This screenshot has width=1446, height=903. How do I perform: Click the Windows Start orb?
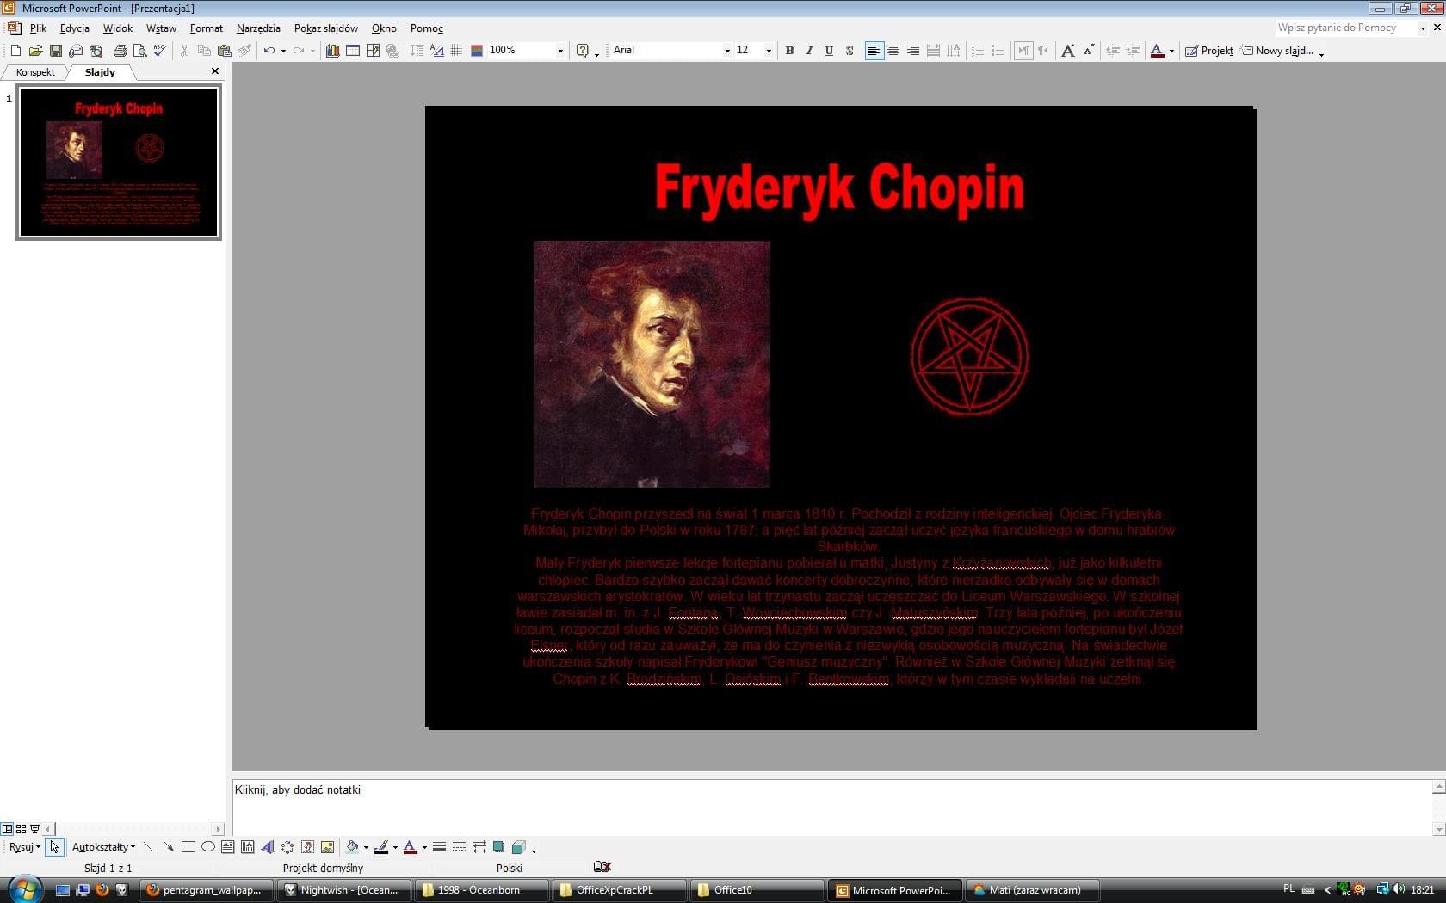point(24,890)
